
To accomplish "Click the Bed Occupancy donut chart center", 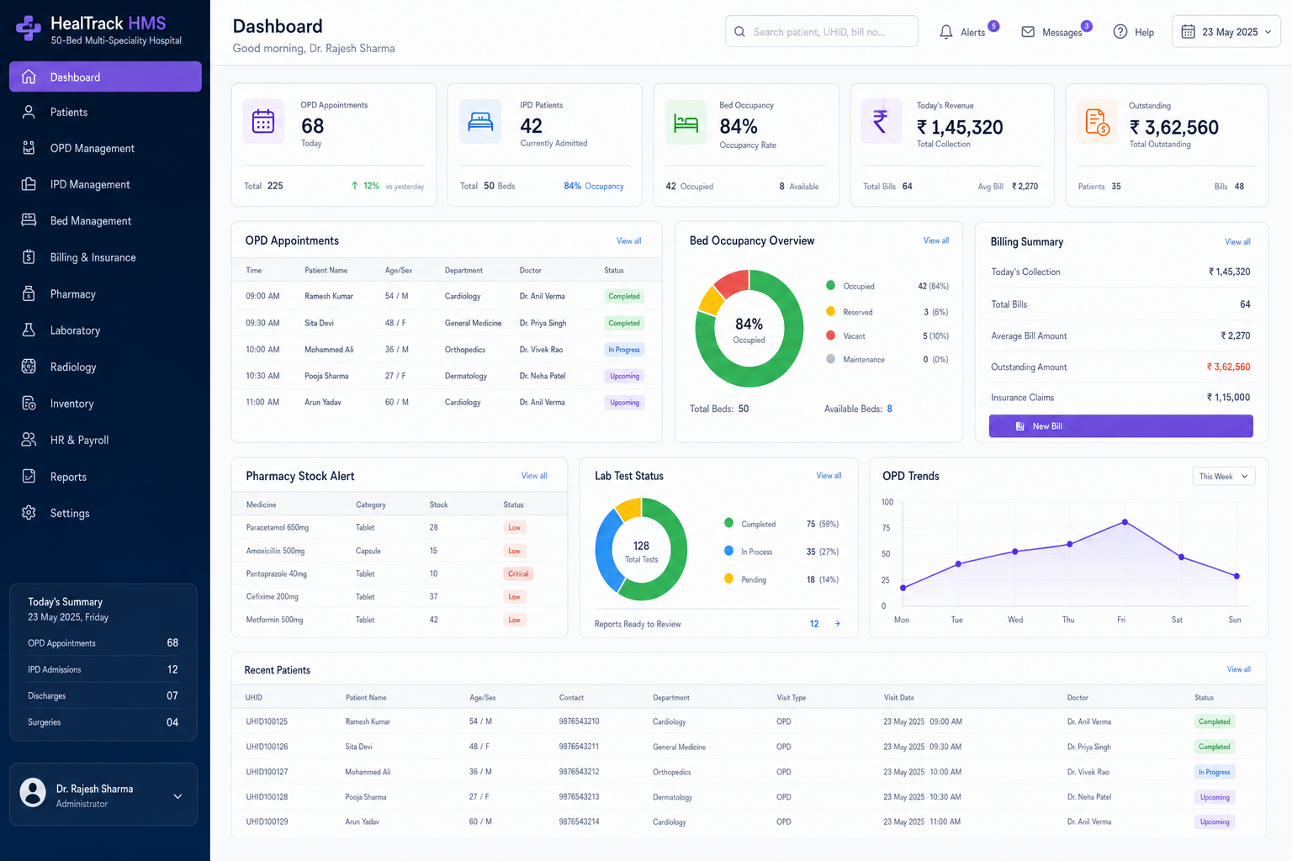I will (x=749, y=329).
